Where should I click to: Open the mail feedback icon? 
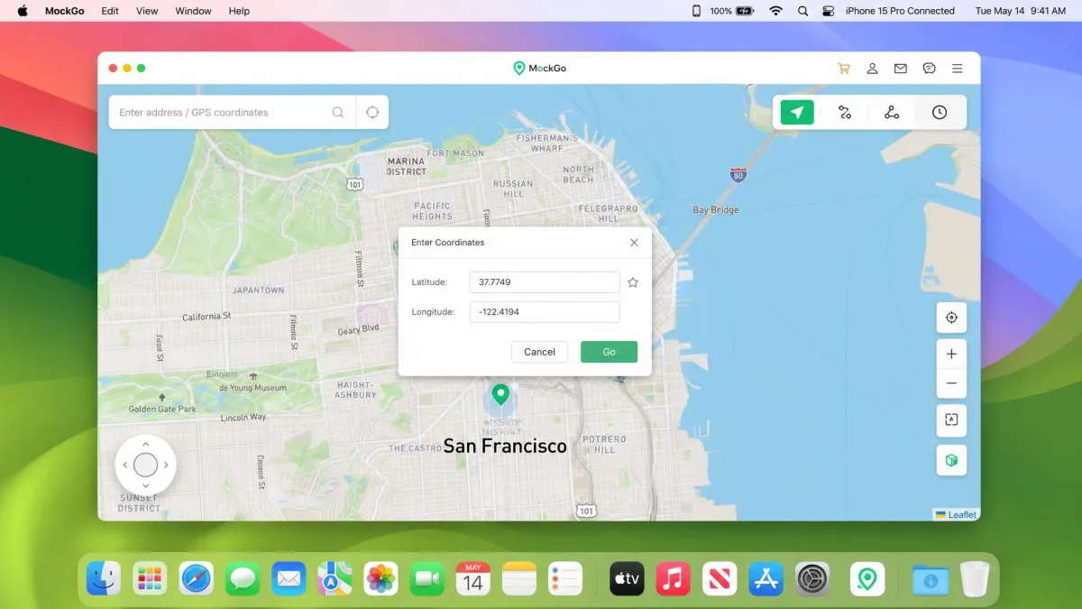coord(900,69)
